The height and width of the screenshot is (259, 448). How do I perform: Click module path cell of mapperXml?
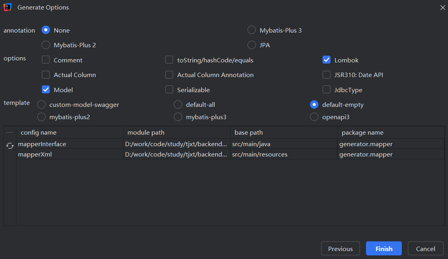[x=177, y=154]
